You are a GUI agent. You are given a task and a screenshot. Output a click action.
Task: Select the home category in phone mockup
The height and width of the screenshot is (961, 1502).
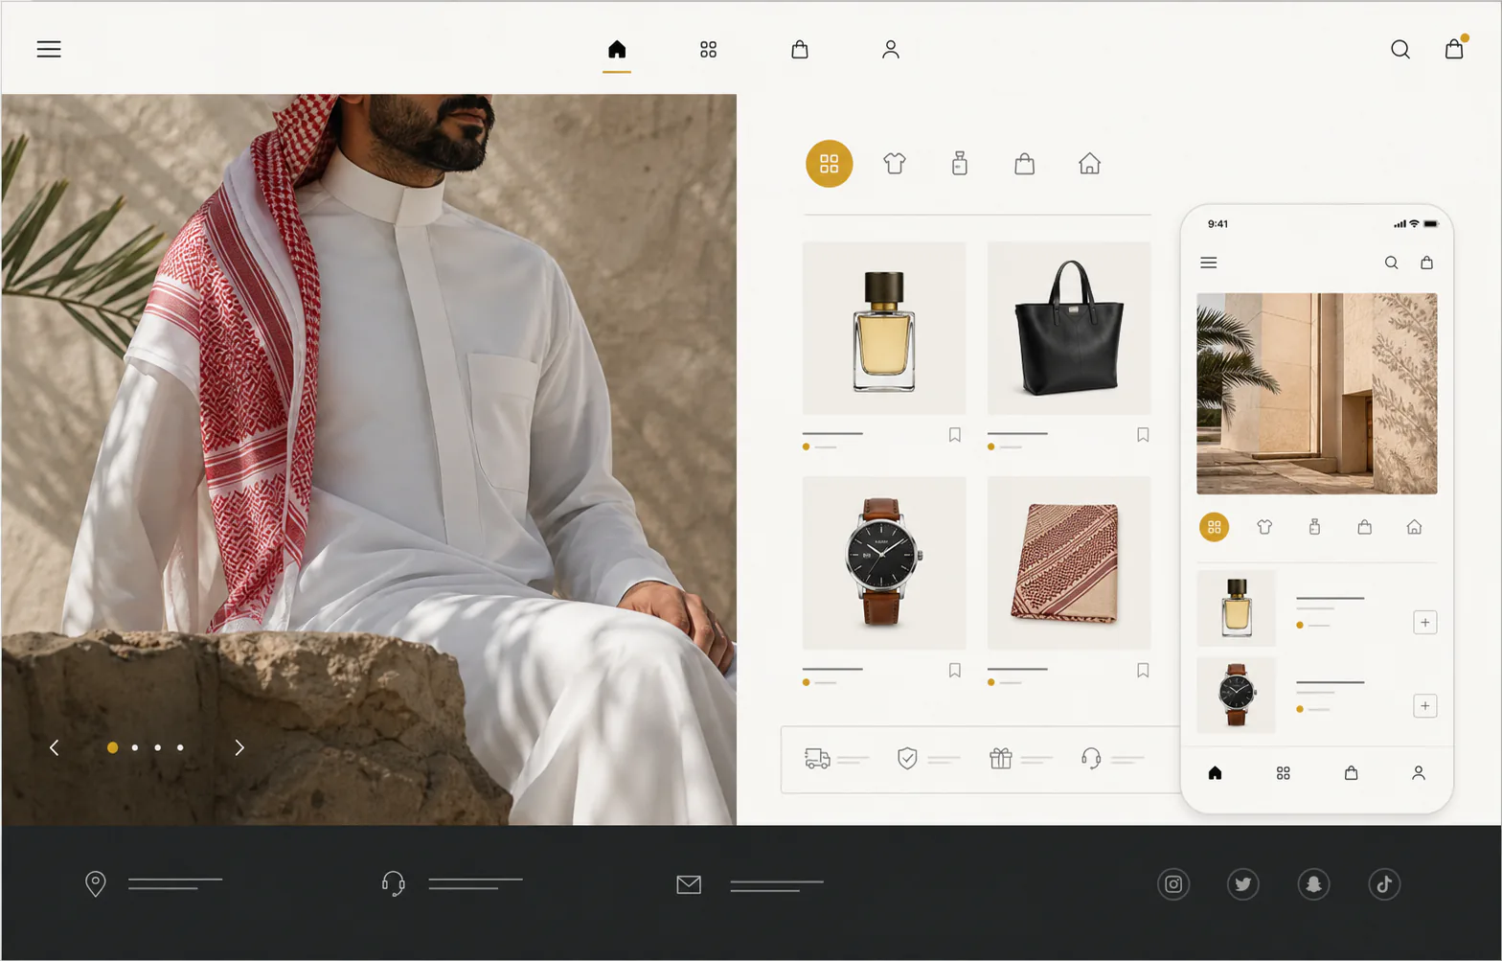[1415, 527]
